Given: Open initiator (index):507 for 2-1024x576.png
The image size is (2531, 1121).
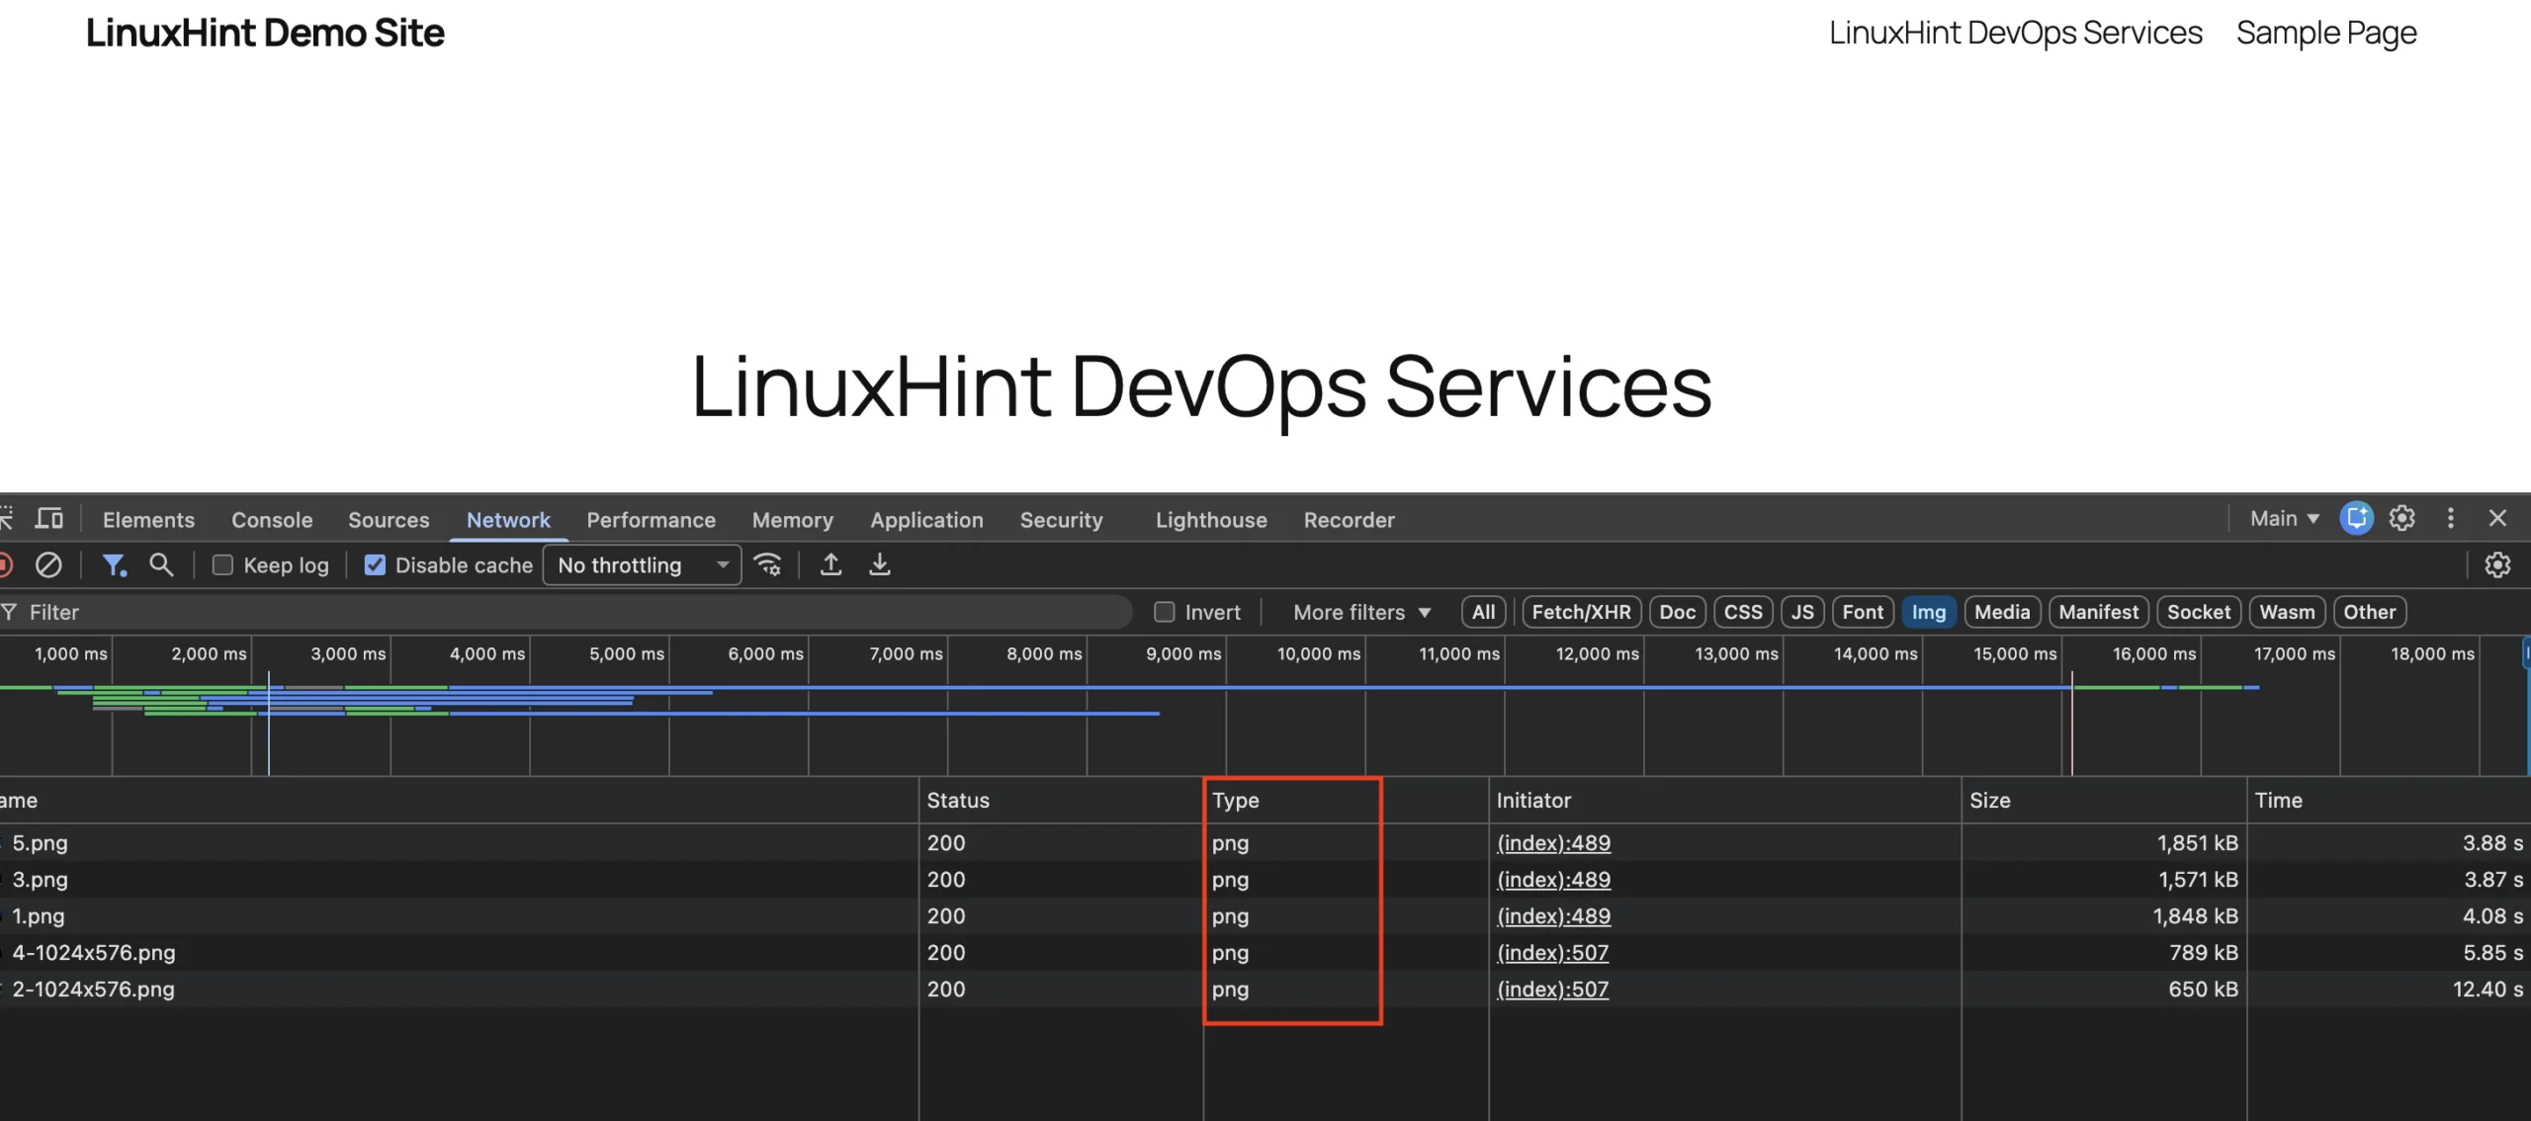Looking at the screenshot, I should pos(1552,989).
